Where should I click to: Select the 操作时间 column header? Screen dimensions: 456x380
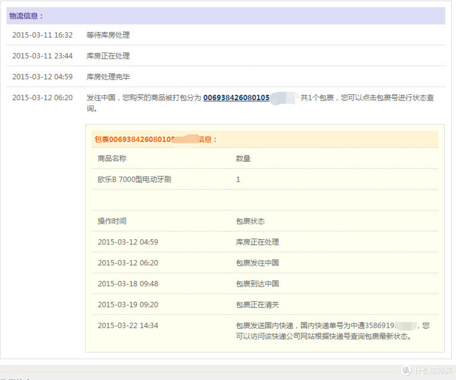112,221
